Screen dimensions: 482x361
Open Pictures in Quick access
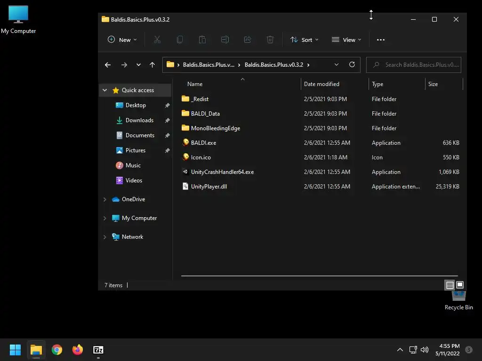pyautogui.click(x=135, y=150)
